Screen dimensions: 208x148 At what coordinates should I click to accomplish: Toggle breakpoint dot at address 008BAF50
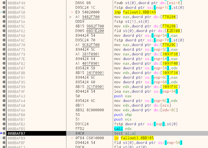(4, 12)
